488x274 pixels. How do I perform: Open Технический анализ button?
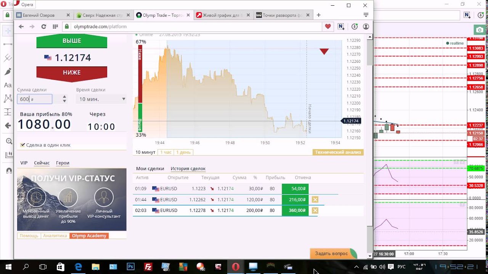tap(338, 152)
